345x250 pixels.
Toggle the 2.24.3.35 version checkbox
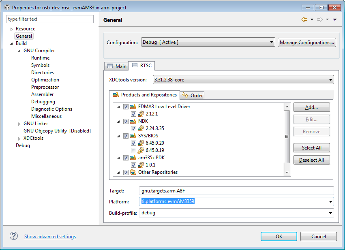click(133, 128)
